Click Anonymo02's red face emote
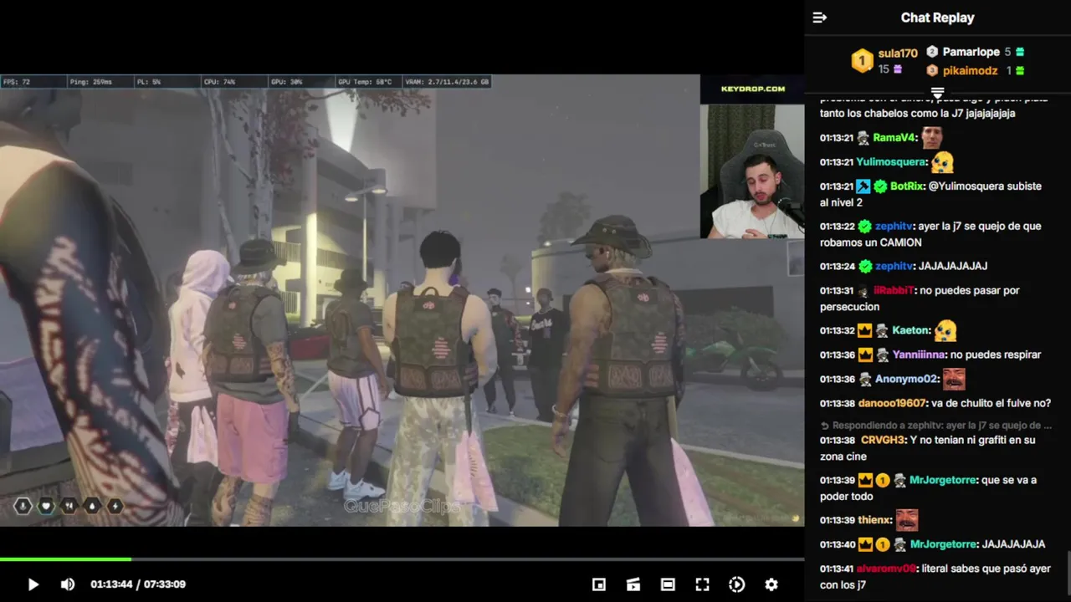The width and height of the screenshot is (1071, 602). coord(954,380)
